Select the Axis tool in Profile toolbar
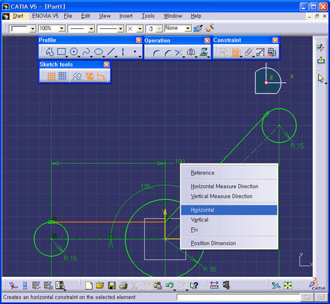Screen dimensions: 330x304 [x=123, y=52]
